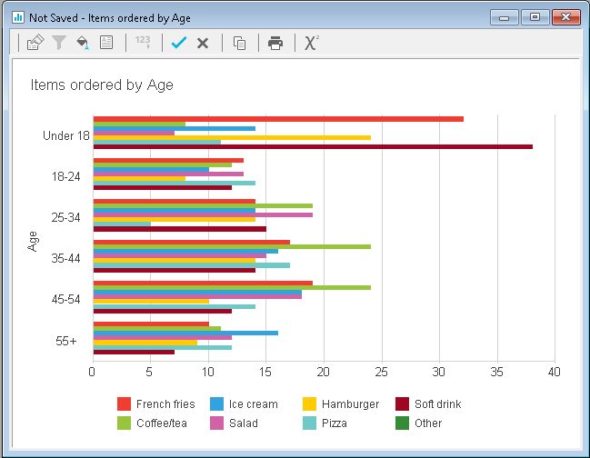Click the blue checkmark icon
Viewport: 590px width, 458px height.
tap(179, 43)
